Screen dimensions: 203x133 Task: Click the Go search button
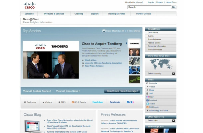point(174,7)
